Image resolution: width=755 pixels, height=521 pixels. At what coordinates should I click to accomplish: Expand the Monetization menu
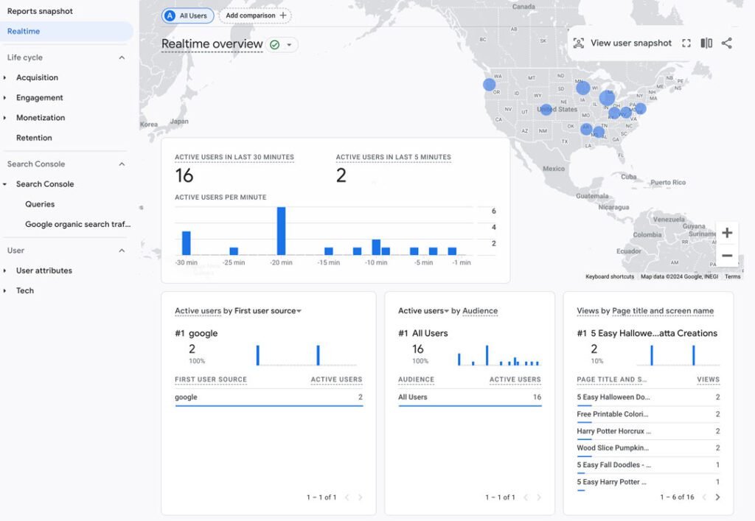[41, 118]
